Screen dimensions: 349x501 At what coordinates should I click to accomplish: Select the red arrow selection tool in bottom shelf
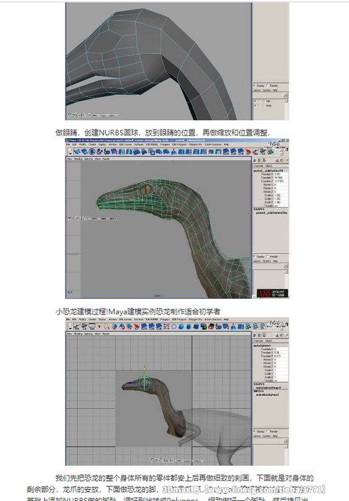[x=99, y=327]
